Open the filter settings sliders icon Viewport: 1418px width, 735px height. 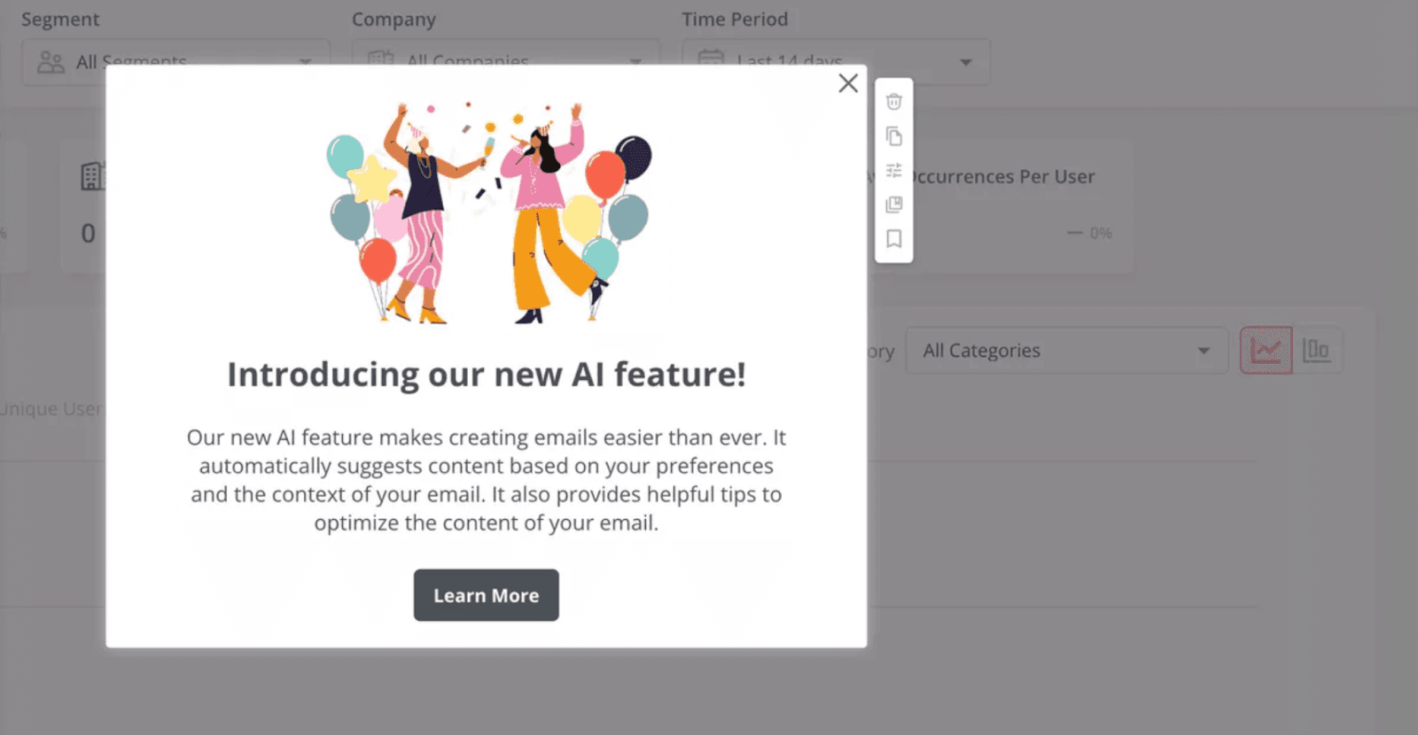pyautogui.click(x=893, y=170)
